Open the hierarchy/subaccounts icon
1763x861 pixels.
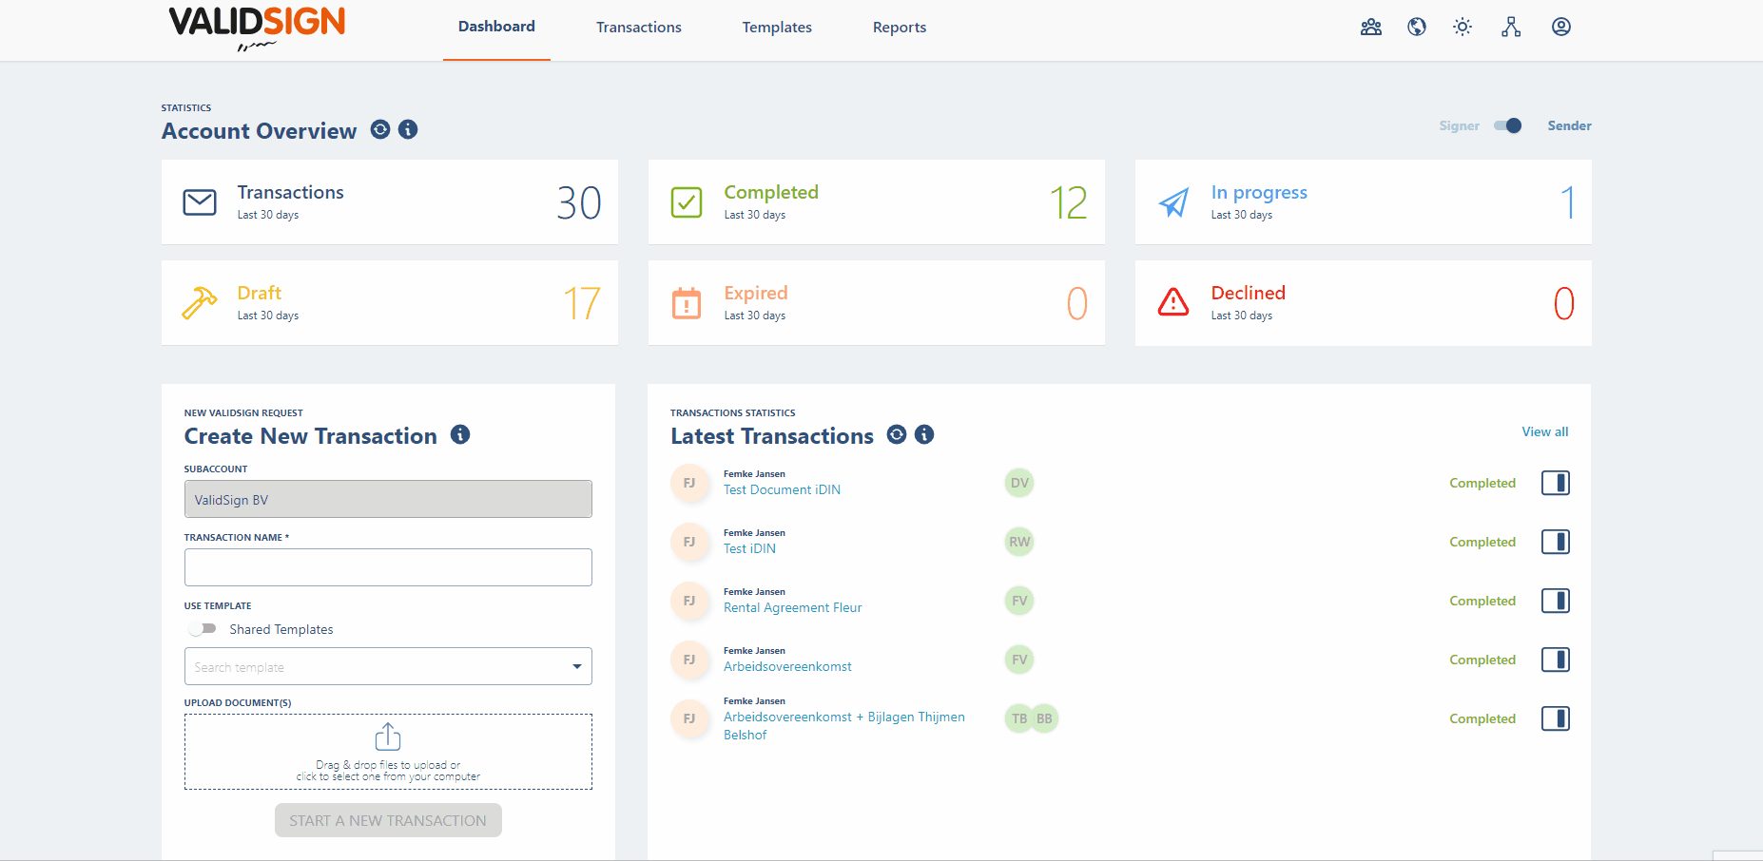[1511, 28]
